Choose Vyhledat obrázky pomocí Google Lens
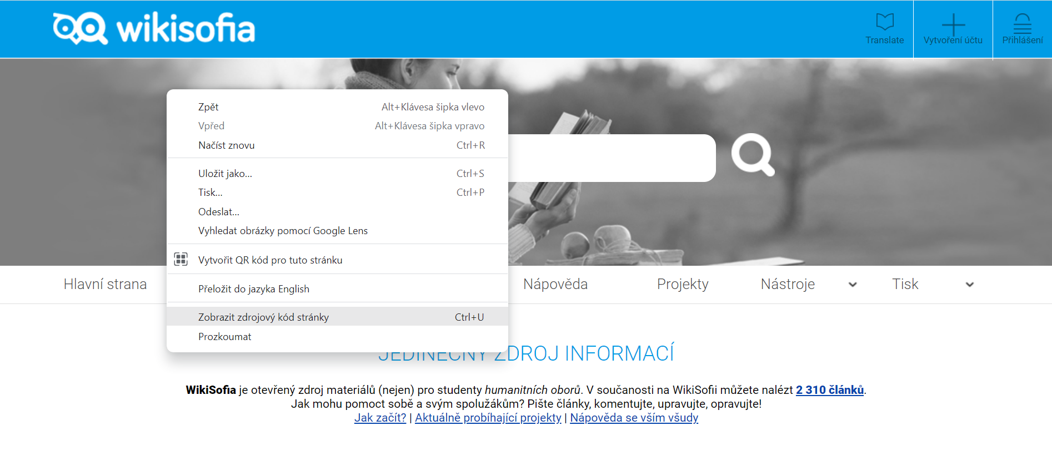This screenshot has height=471, width=1052. [283, 231]
